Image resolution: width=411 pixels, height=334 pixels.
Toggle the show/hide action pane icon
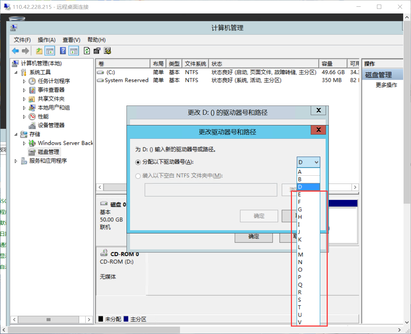coord(74,51)
